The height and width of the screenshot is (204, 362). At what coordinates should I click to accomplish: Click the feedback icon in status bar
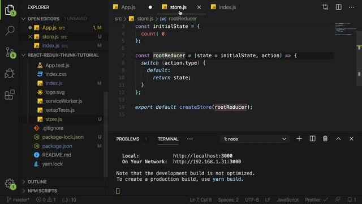(338, 199)
